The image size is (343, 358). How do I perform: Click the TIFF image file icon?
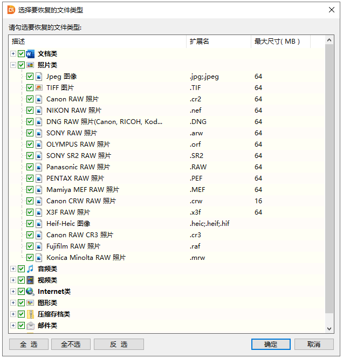[x=39, y=88]
